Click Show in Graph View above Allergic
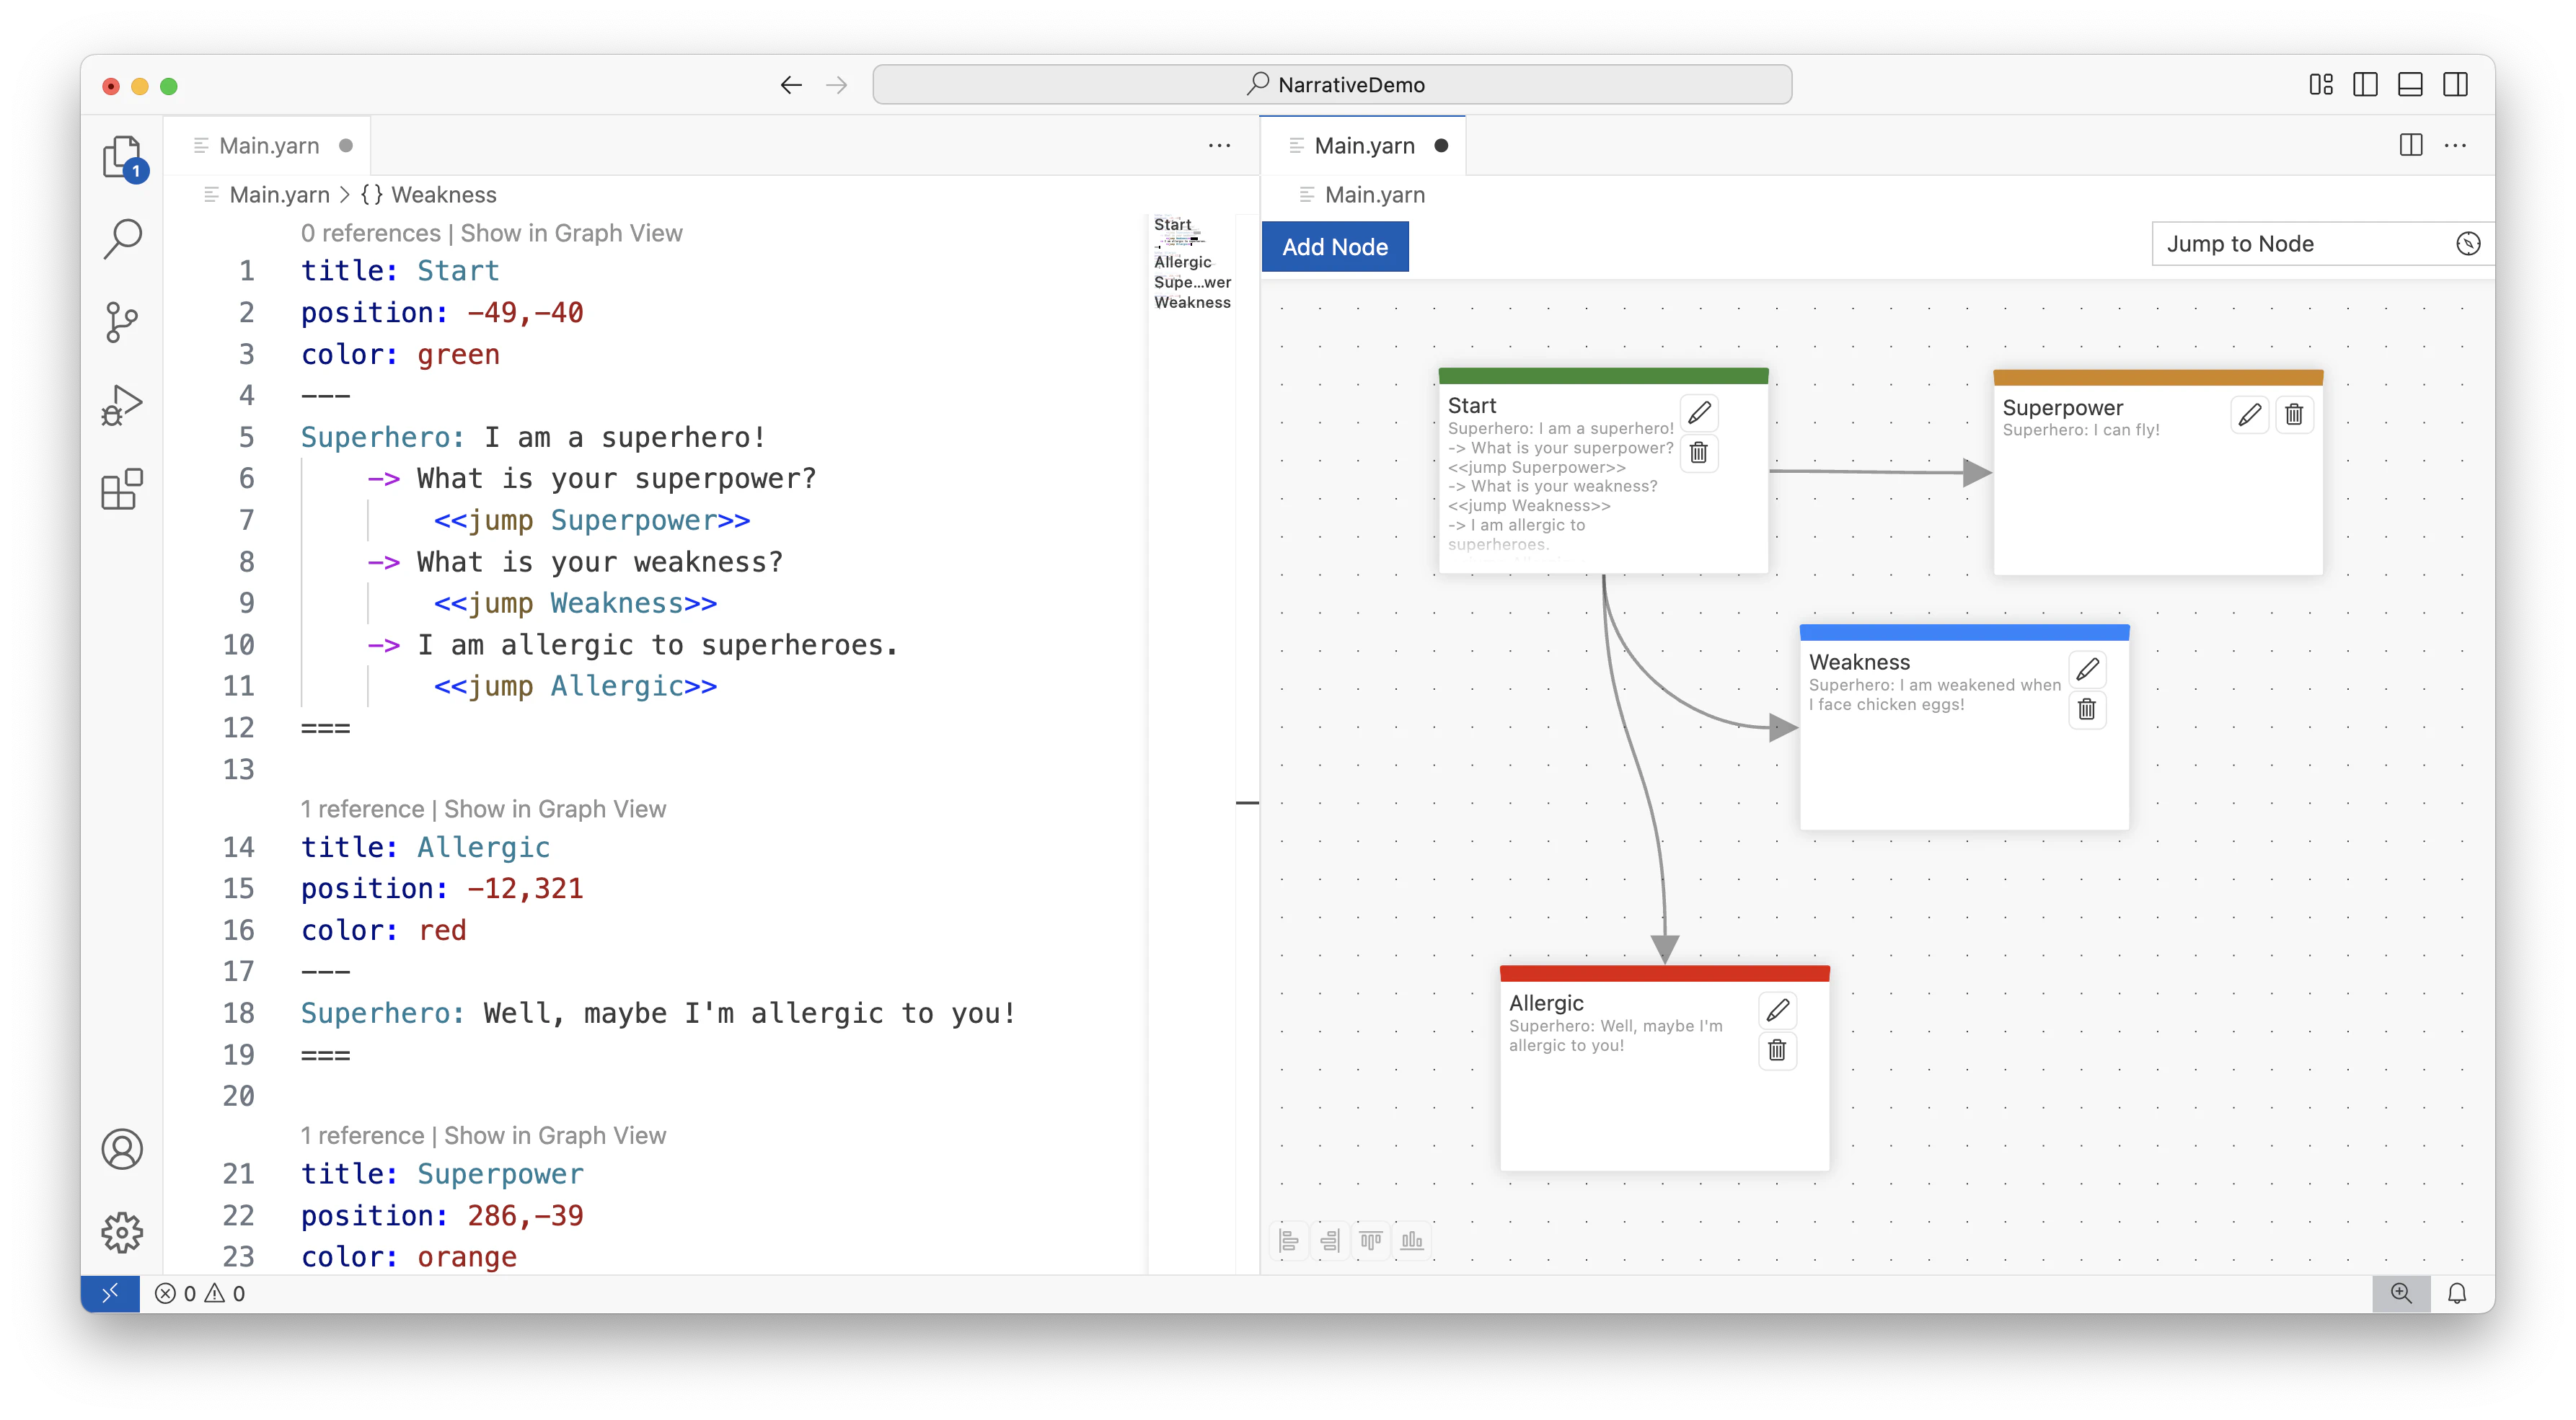 pyautogui.click(x=555, y=809)
